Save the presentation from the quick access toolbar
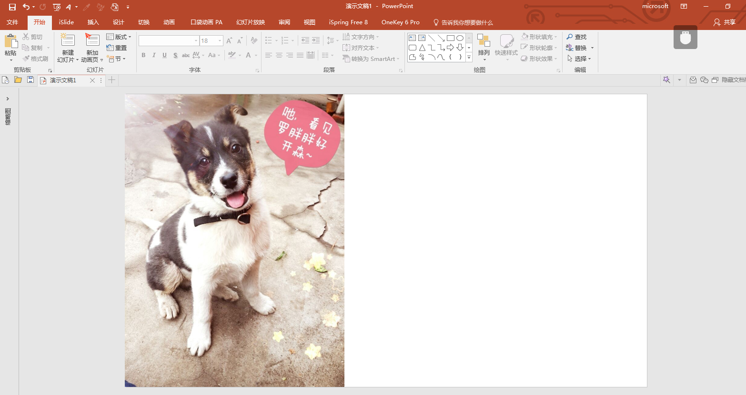746x395 pixels. coord(12,7)
